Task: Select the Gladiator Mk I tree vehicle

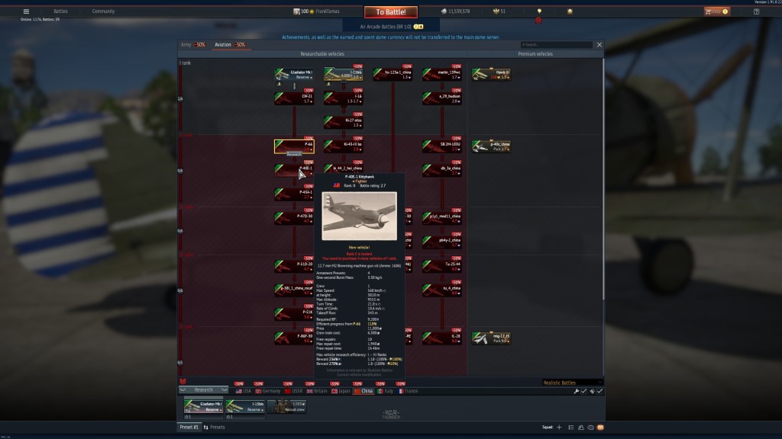Action: click(x=294, y=74)
